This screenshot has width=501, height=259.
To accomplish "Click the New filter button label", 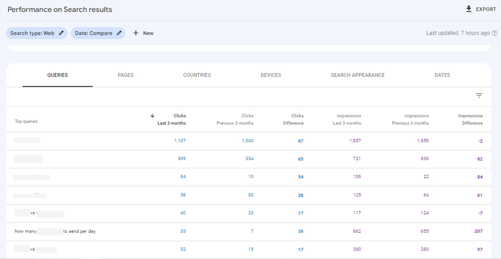I will [x=148, y=33].
